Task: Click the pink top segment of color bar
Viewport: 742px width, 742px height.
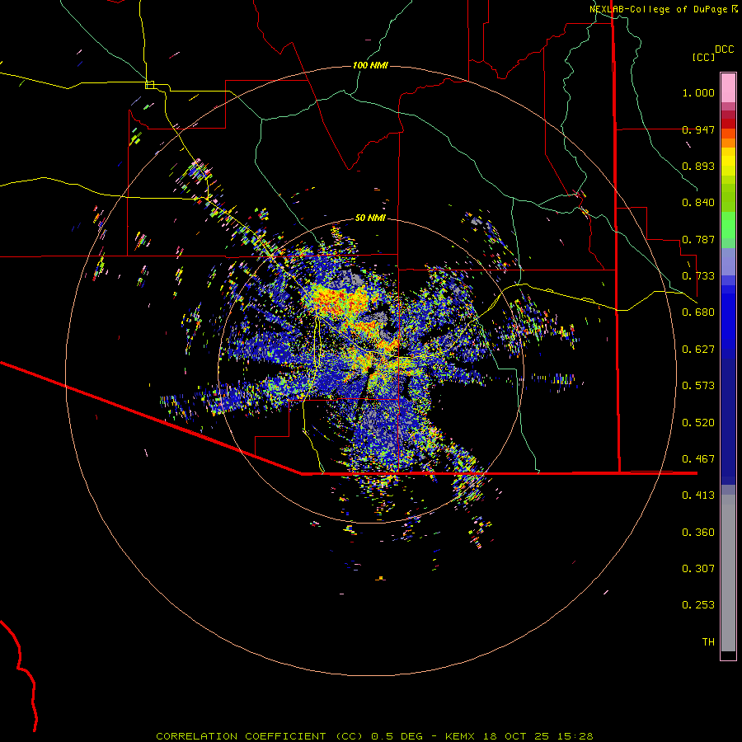Action: point(728,87)
